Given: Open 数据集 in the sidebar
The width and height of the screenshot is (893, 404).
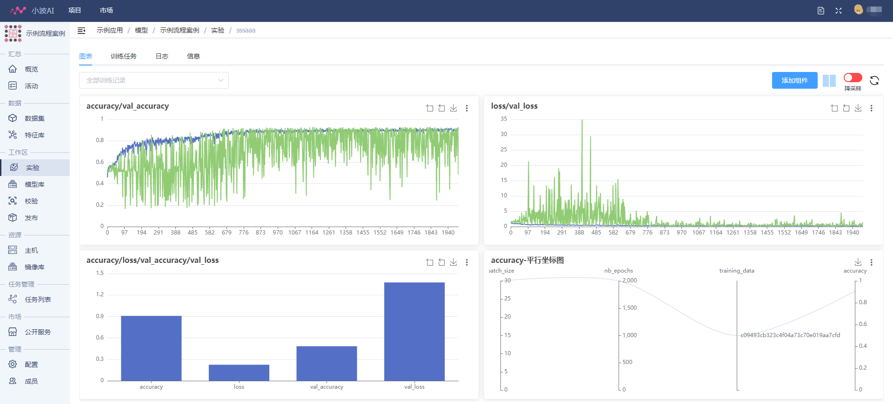Looking at the screenshot, I should [x=35, y=118].
